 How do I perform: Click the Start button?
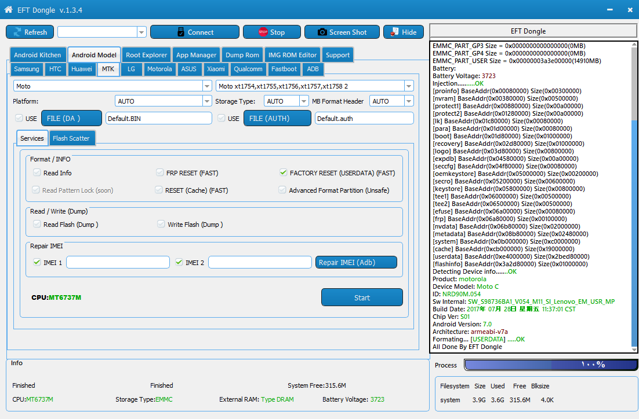(362, 298)
